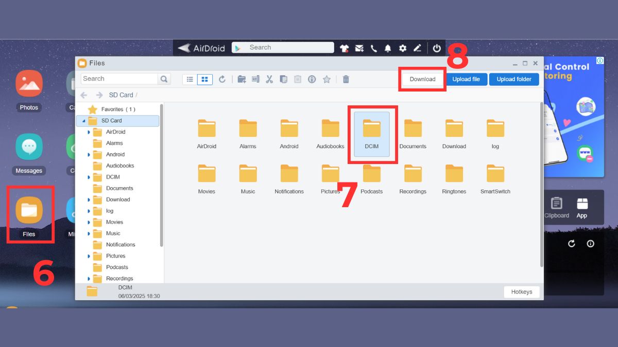Select the Documents folder in grid
Screen dimensions: 618x347
pyautogui.click(x=413, y=134)
